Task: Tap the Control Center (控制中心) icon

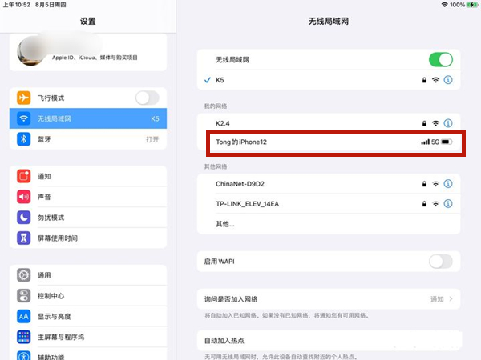Action: tap(23, 296)
